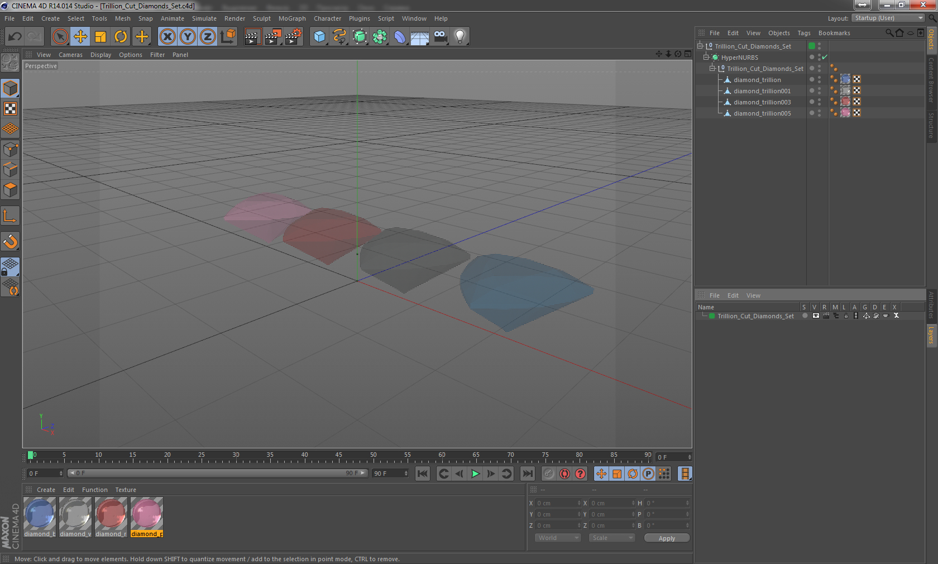Viewport: 938px width, 564px height.
Task: Play the animation forward
Action: (475, 474)
